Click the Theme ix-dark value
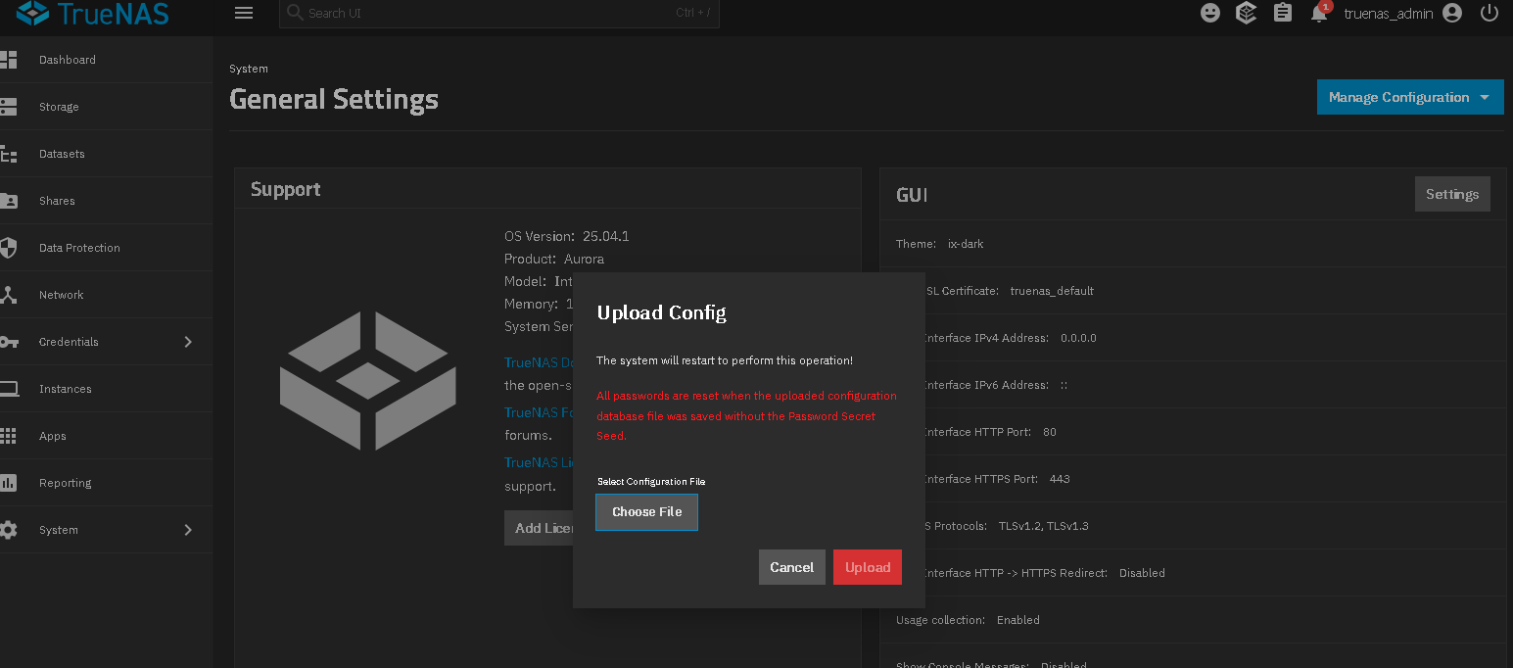Viewport: 1513px width, 668px height. pyautogui.click(x=966, y=244)
